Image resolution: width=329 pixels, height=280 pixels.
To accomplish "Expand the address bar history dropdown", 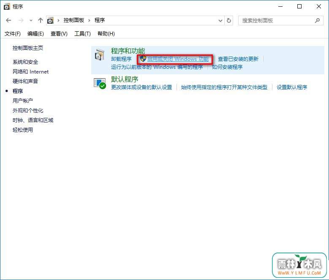I will click(220, 21).
